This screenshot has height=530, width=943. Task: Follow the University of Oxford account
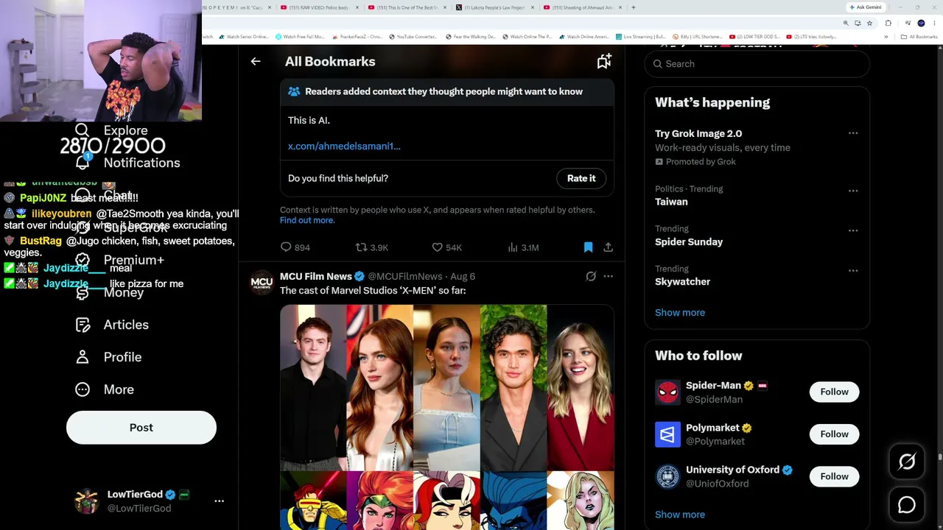point(835,476)
